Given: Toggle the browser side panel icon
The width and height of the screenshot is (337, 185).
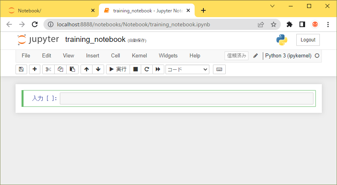Looking at the screenshot, I should (302, 24).
